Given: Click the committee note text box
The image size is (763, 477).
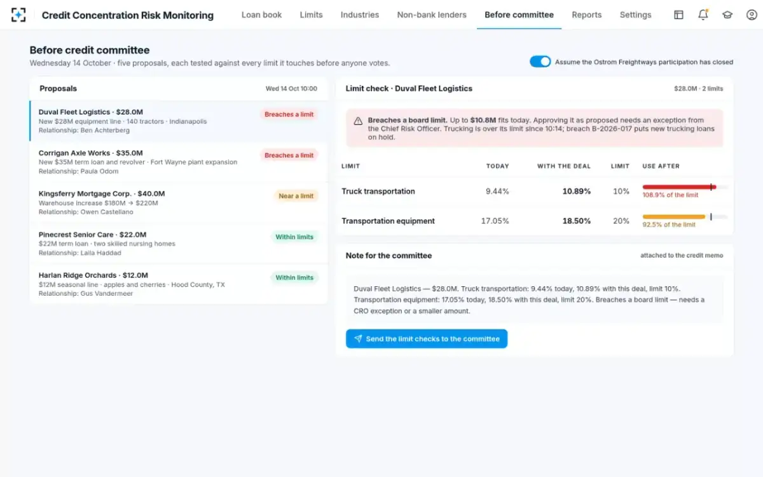Looking at the screenshot, I should coord(534,300).
